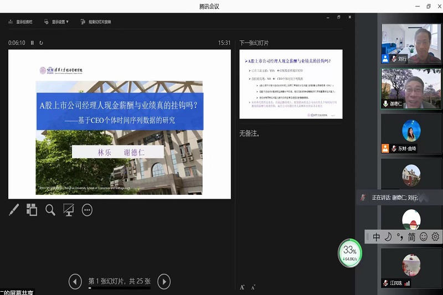The image size is (443, 295).
Task: Click 显示任务栏 in presenter toolbar
Action: (20, 22)
